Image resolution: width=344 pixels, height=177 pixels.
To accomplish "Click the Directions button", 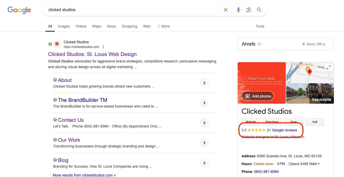I will point(272,122).
